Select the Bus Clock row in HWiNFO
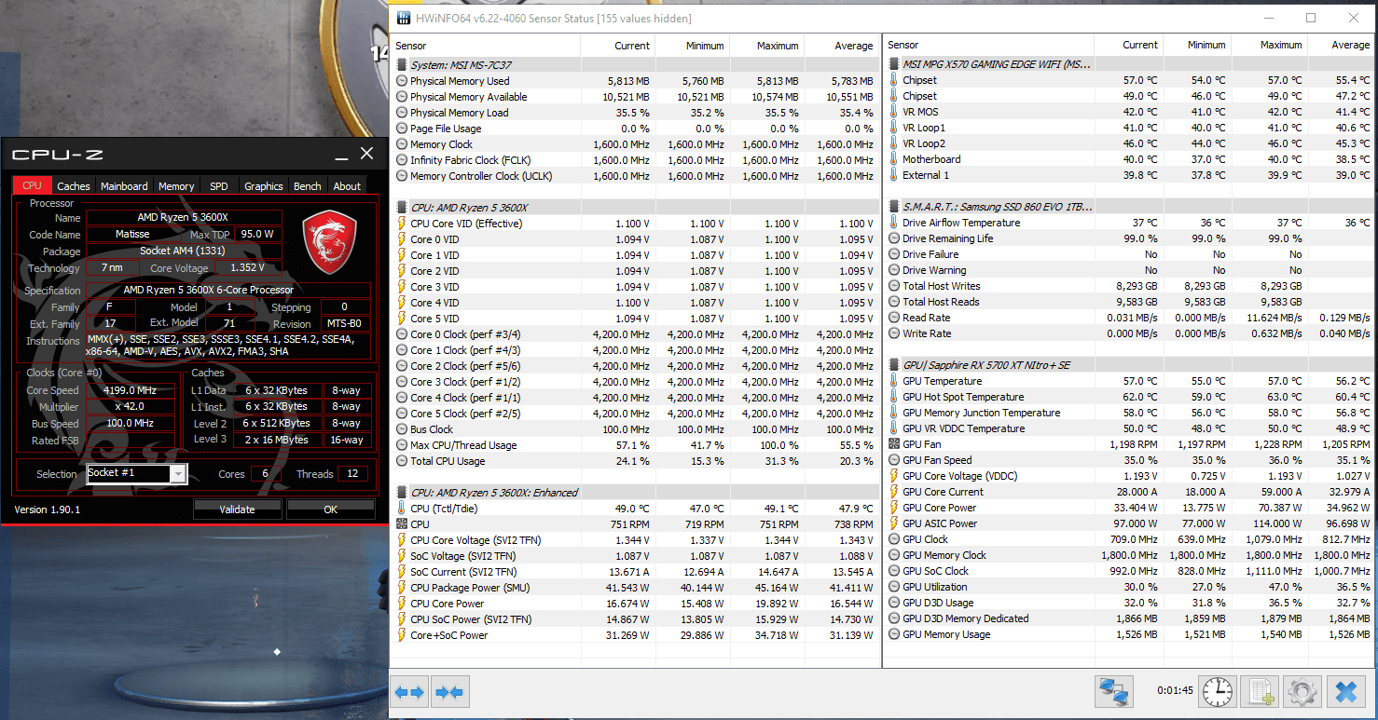 634,429
